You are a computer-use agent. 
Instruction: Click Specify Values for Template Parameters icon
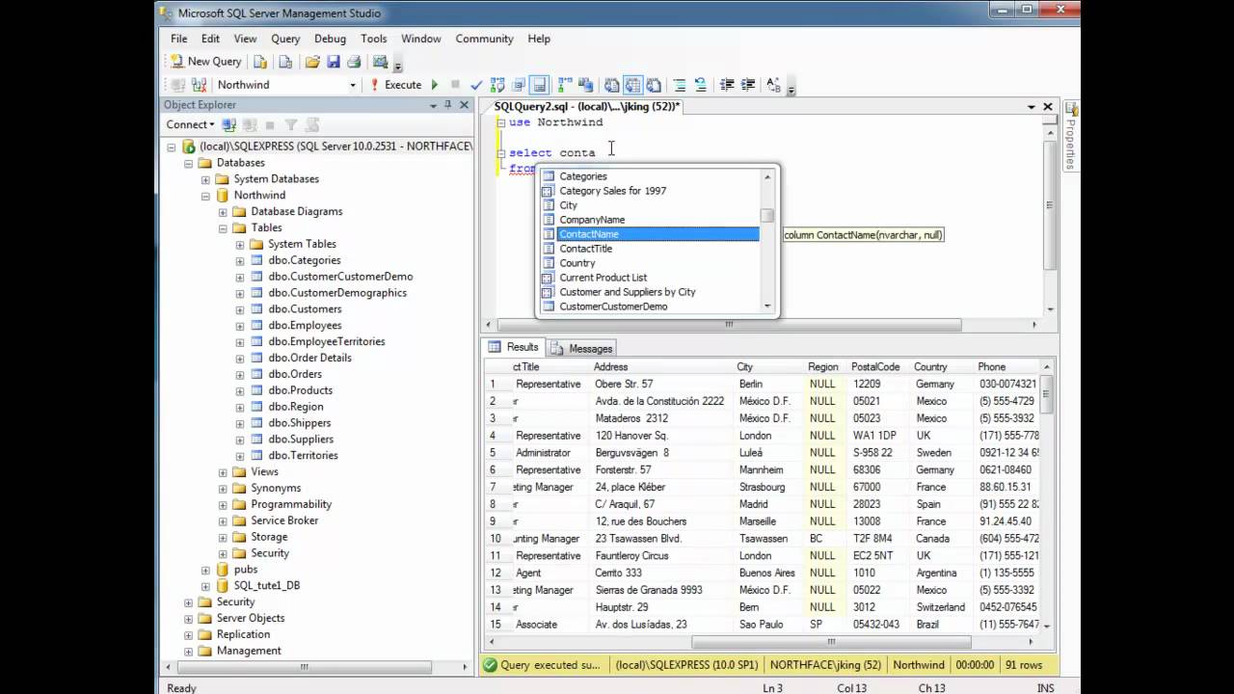click(x=773, y=85)
